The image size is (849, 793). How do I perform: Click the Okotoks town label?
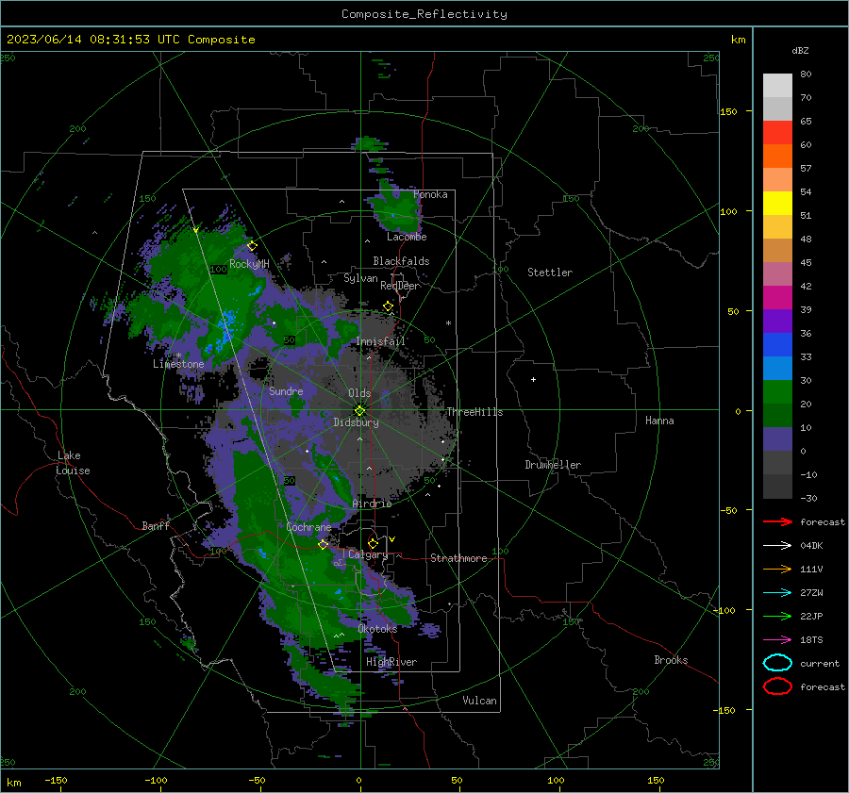(377, 629)
